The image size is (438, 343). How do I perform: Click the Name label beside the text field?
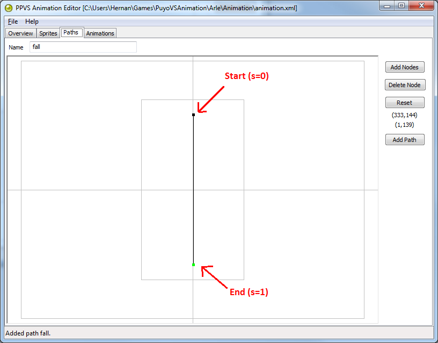click(x=16, y=47)
